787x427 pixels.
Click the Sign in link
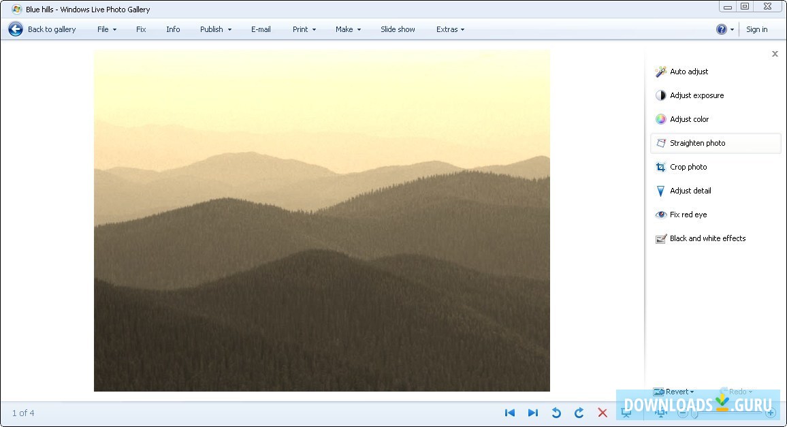757,29
